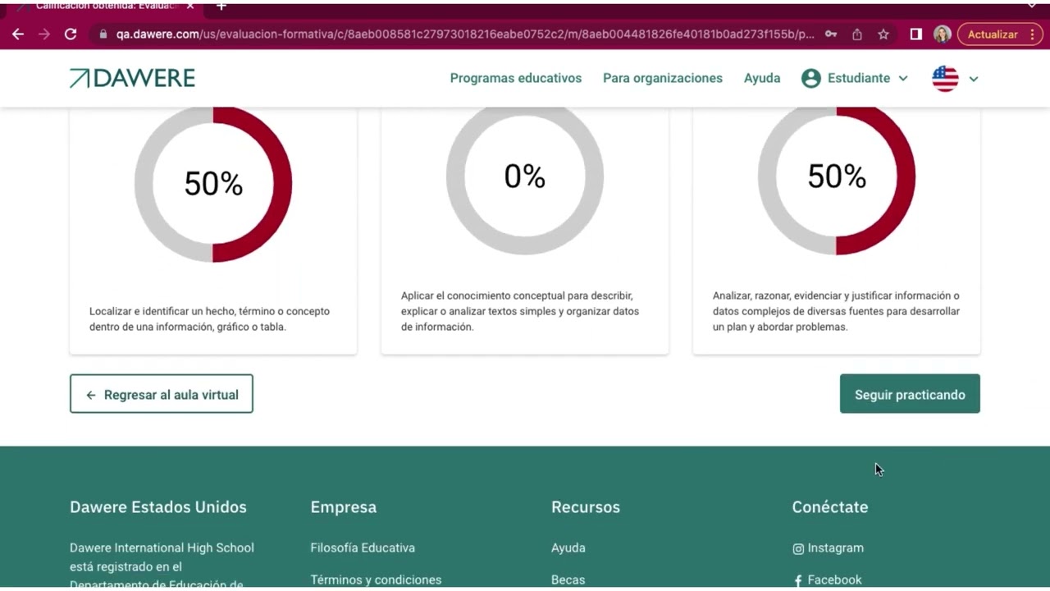Open a new browser tab

click(221, 6)
